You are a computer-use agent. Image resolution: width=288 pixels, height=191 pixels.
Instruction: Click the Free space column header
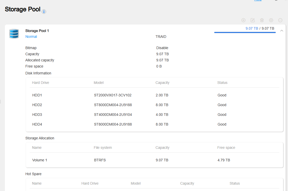(x=226, y=148)
